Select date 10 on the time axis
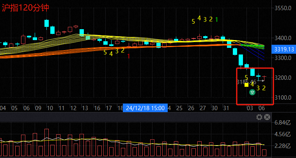Viewport: 296px width, 158px height. [x=50, y=108]
